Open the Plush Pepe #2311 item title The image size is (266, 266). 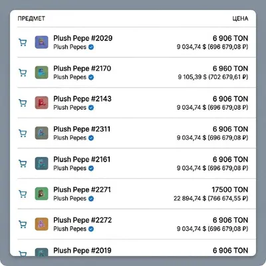coord(82,129)
